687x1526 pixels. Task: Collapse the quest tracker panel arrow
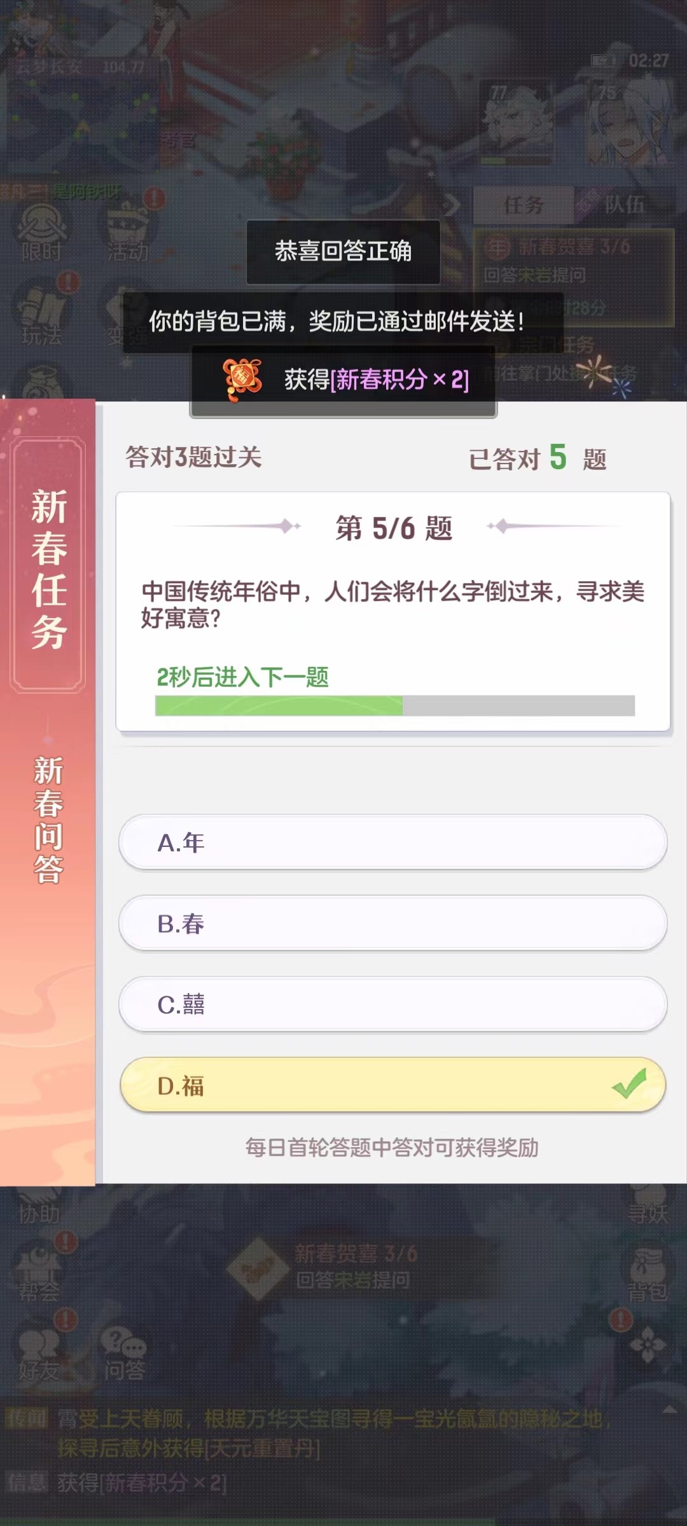452,205
